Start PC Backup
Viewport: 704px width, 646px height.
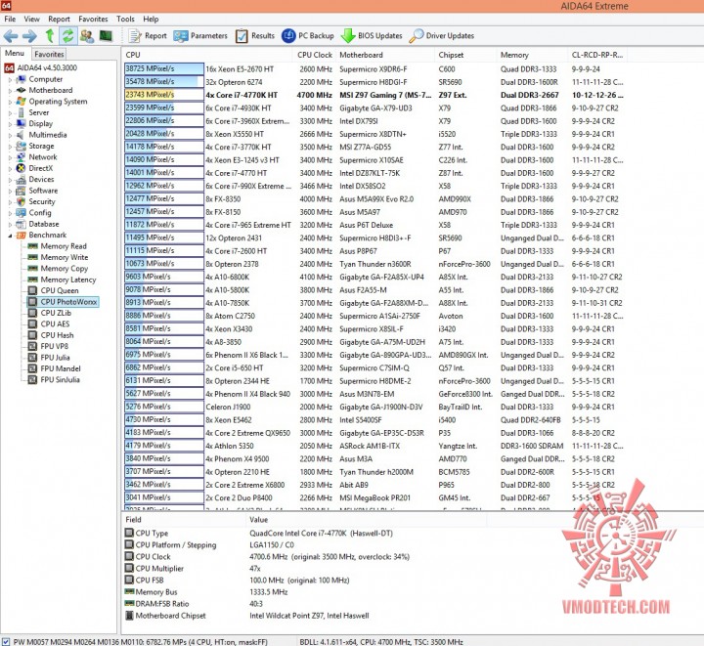(308, 36)
